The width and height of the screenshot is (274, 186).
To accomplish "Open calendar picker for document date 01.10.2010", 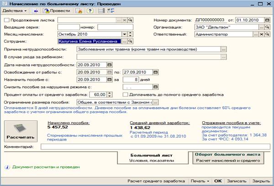I will (x=266, y=20).
